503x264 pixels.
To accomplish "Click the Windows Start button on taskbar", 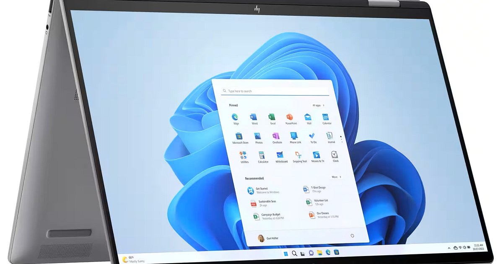I will [x=286, y=253].
